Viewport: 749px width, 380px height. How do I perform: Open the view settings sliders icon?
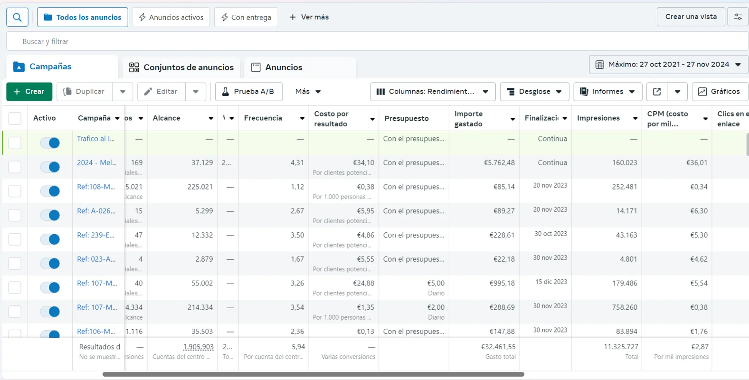[x=738, y=17]
